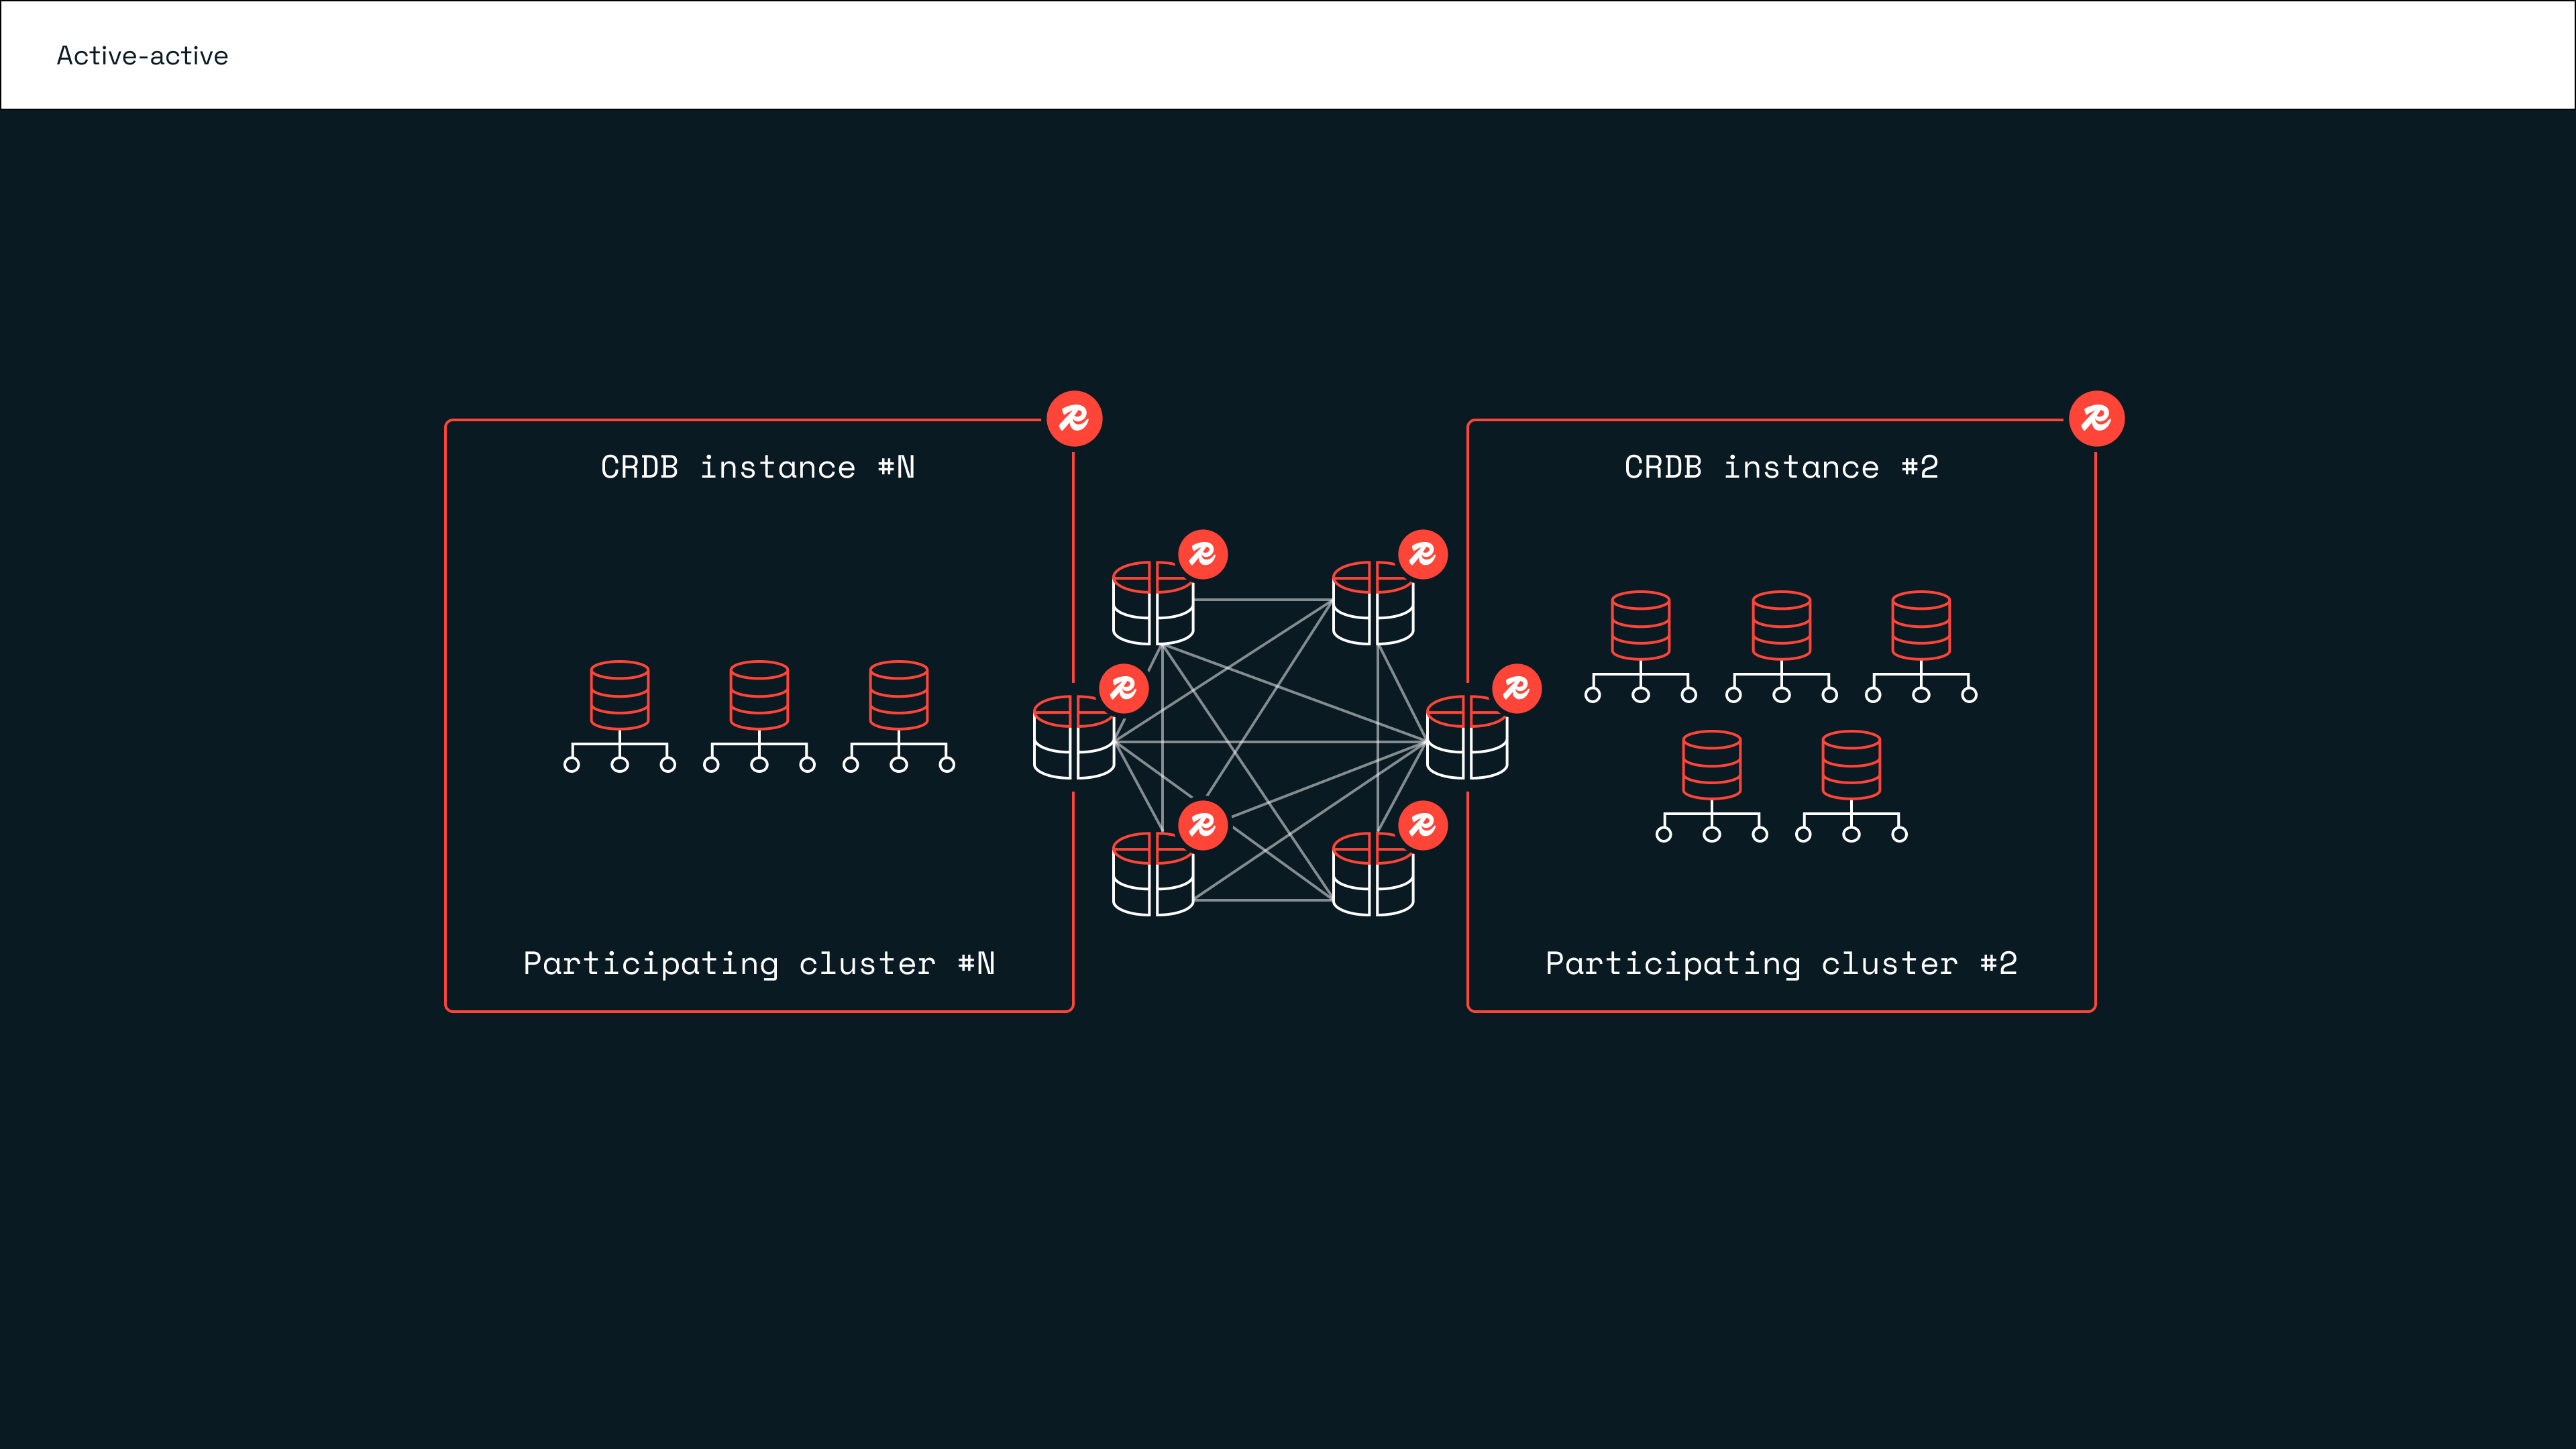Click rightmost shard database icon in cluster #N
This screenshot has width=2576, height=1449.
point(898,695)
